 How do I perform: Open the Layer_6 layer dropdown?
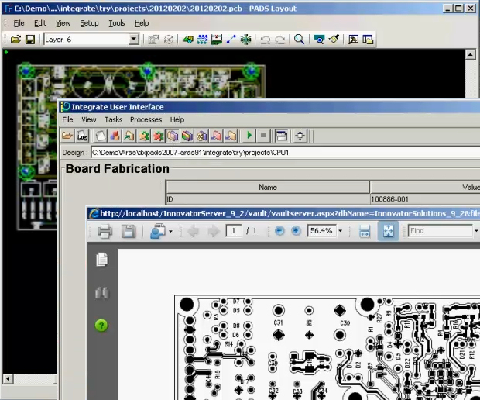click(x=133, y=40)
